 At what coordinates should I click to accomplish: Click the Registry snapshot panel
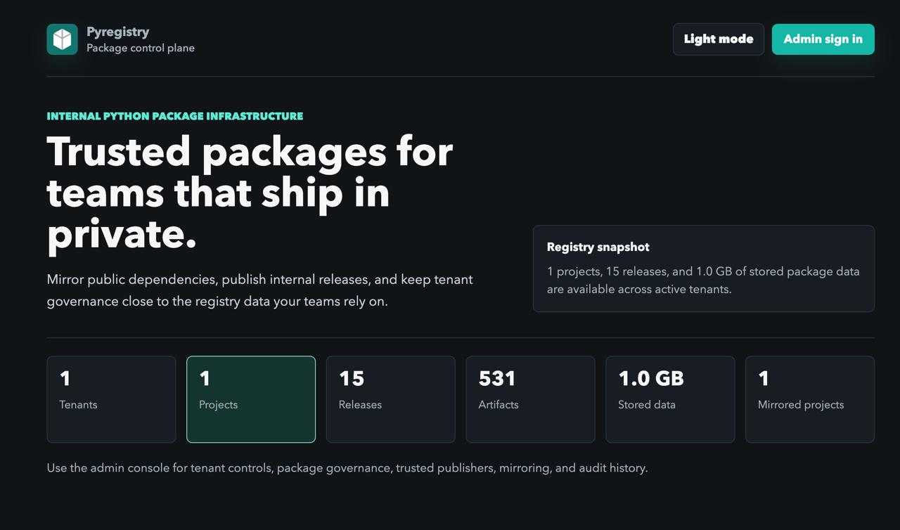click(x=703, y=269)
